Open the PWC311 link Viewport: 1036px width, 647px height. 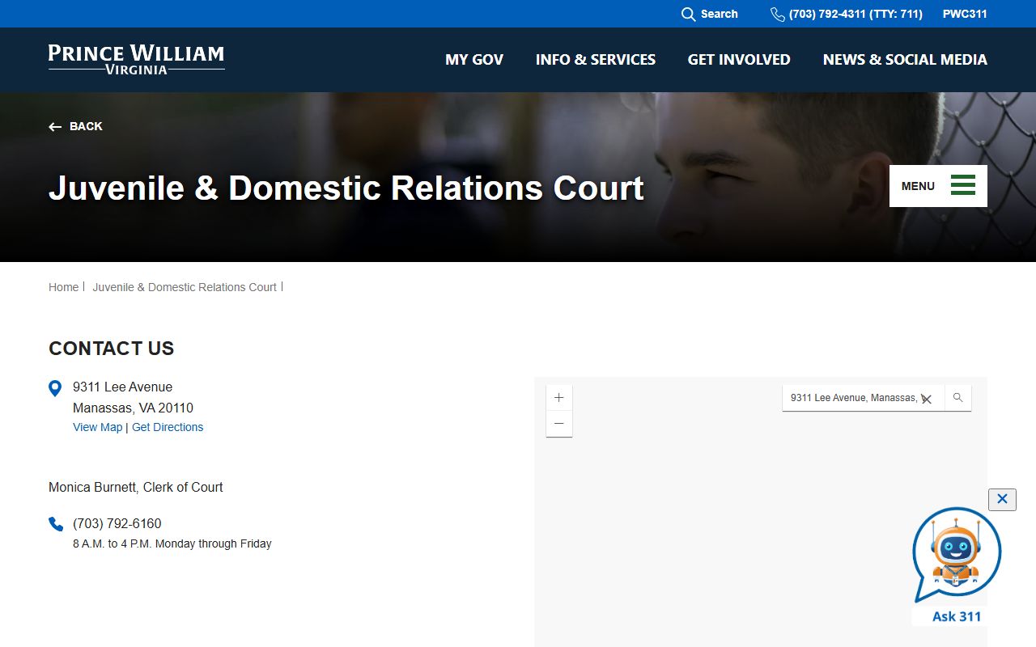[965, 14]
